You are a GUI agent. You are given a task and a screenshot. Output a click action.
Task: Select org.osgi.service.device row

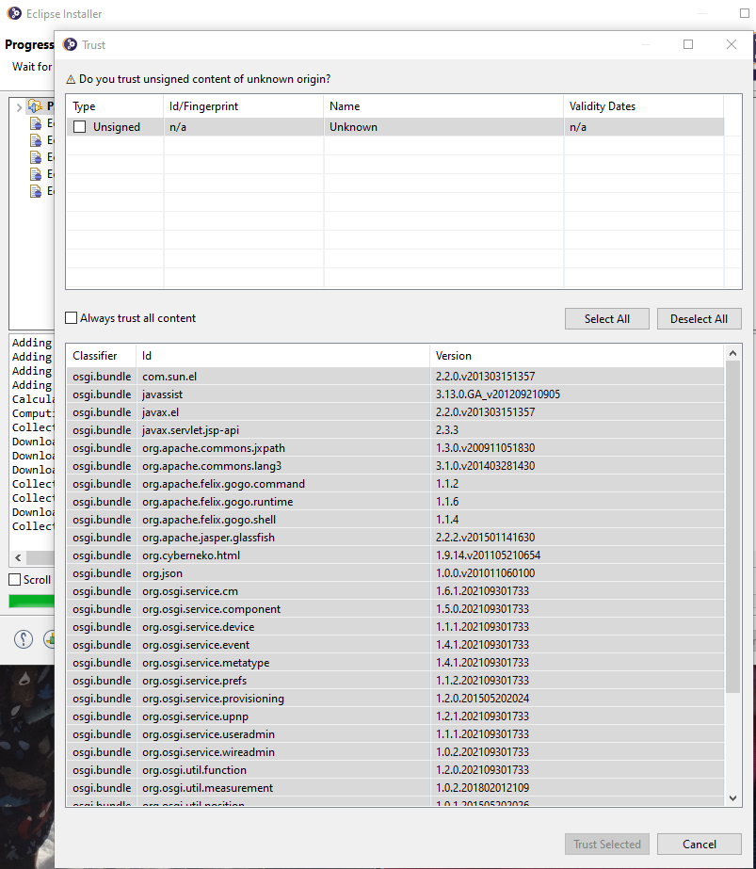pos(395,627)
